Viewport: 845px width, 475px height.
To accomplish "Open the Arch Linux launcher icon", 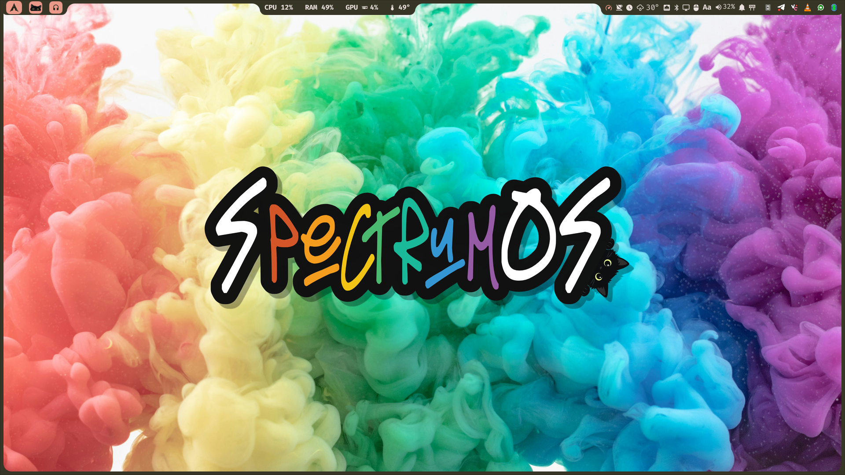I will (14, 7).
